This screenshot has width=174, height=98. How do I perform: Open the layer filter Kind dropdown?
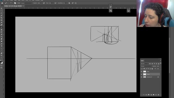coord(144,64)
